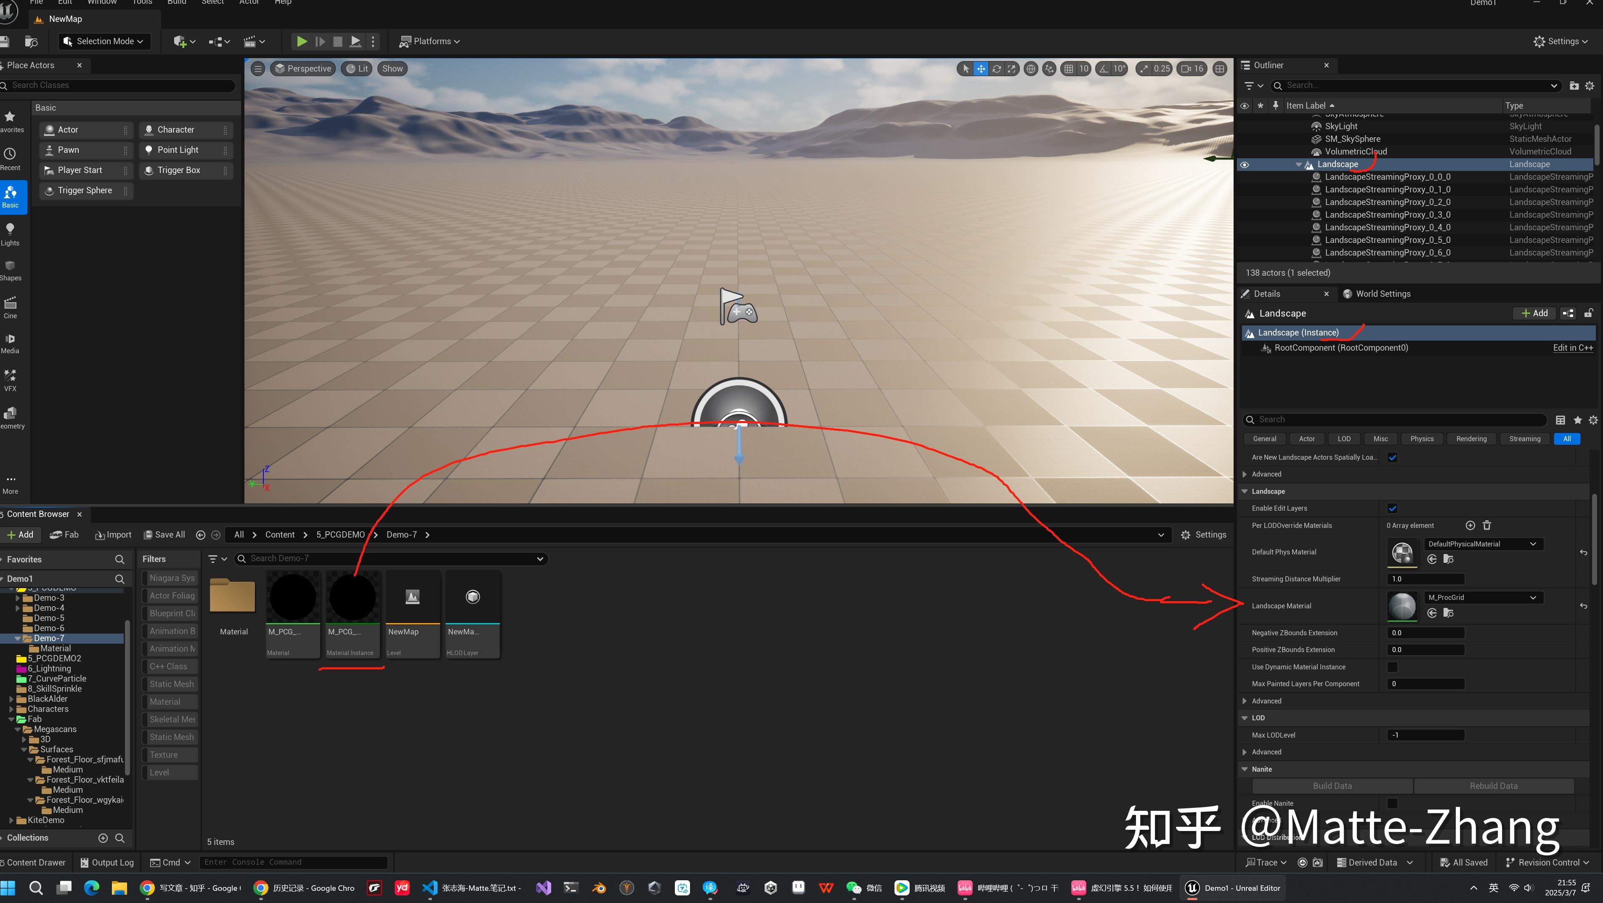Screen dimensions: 1603x903
Task: Uncheck Enable Edit Layers in the Details panel
Action: click(x=1393, y=508)
